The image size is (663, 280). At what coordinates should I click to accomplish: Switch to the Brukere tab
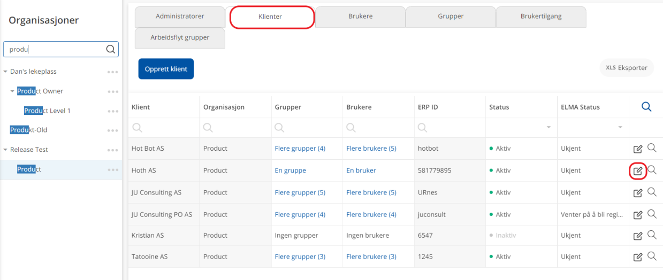click(x=360, y=17)
